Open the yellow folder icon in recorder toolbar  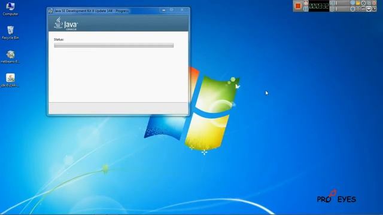tap(358, 3)
